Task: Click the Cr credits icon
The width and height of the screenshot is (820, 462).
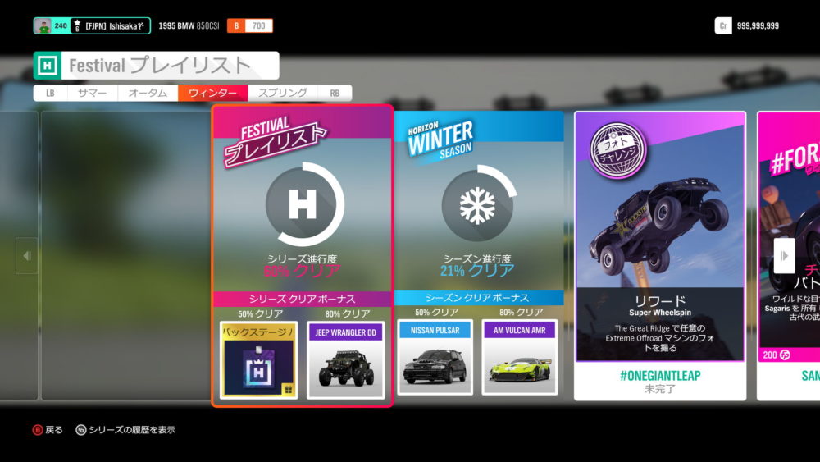Action: pyautogui.click(x=723, y=25)
